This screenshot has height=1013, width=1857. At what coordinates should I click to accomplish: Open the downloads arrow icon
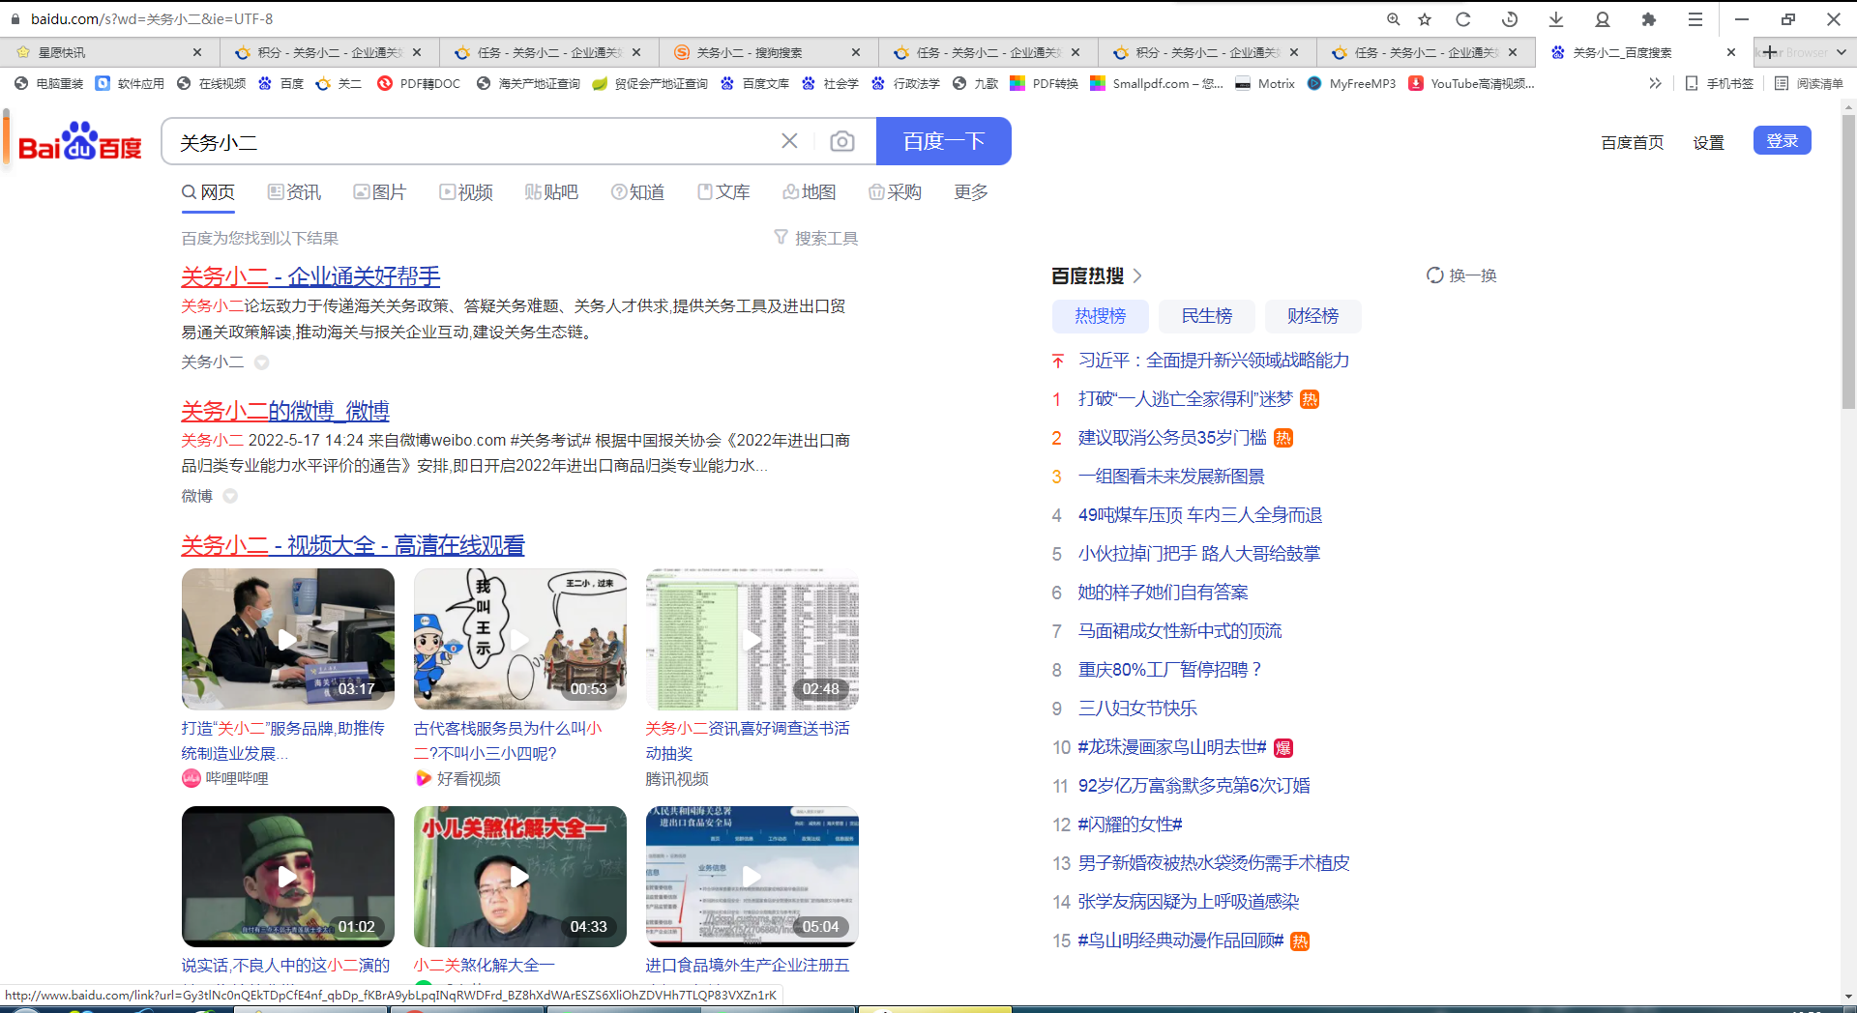click(x=1556, y=19)
